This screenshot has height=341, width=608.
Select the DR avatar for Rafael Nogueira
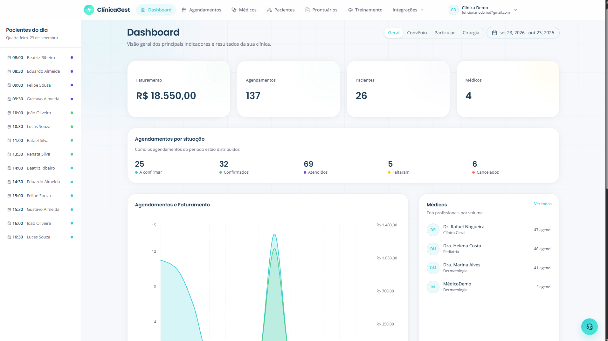(433, 230)
